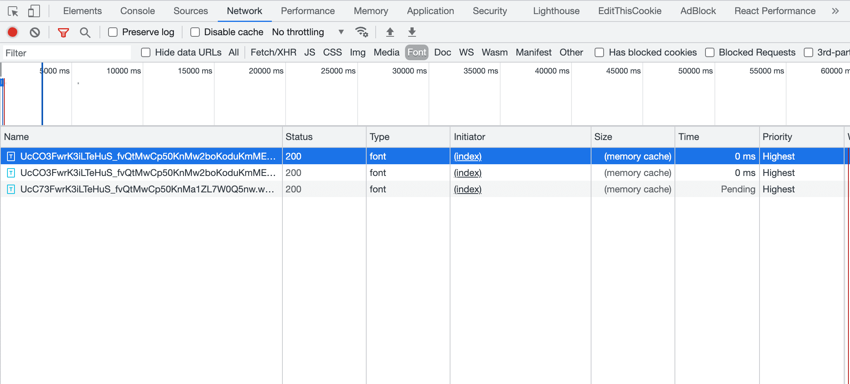Open network conditions settings
Image resolution: width=850 pixels, height=384 pixels.
(x=362, y=32)
